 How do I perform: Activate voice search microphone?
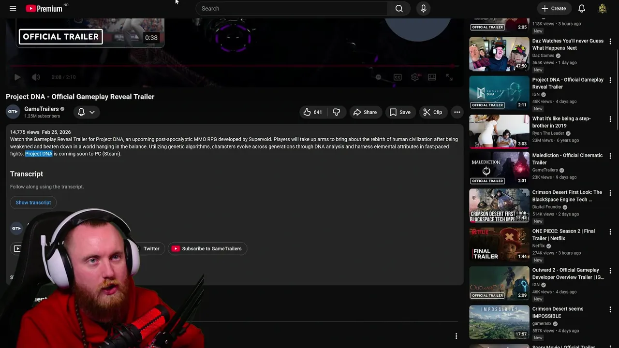(423, 8)
